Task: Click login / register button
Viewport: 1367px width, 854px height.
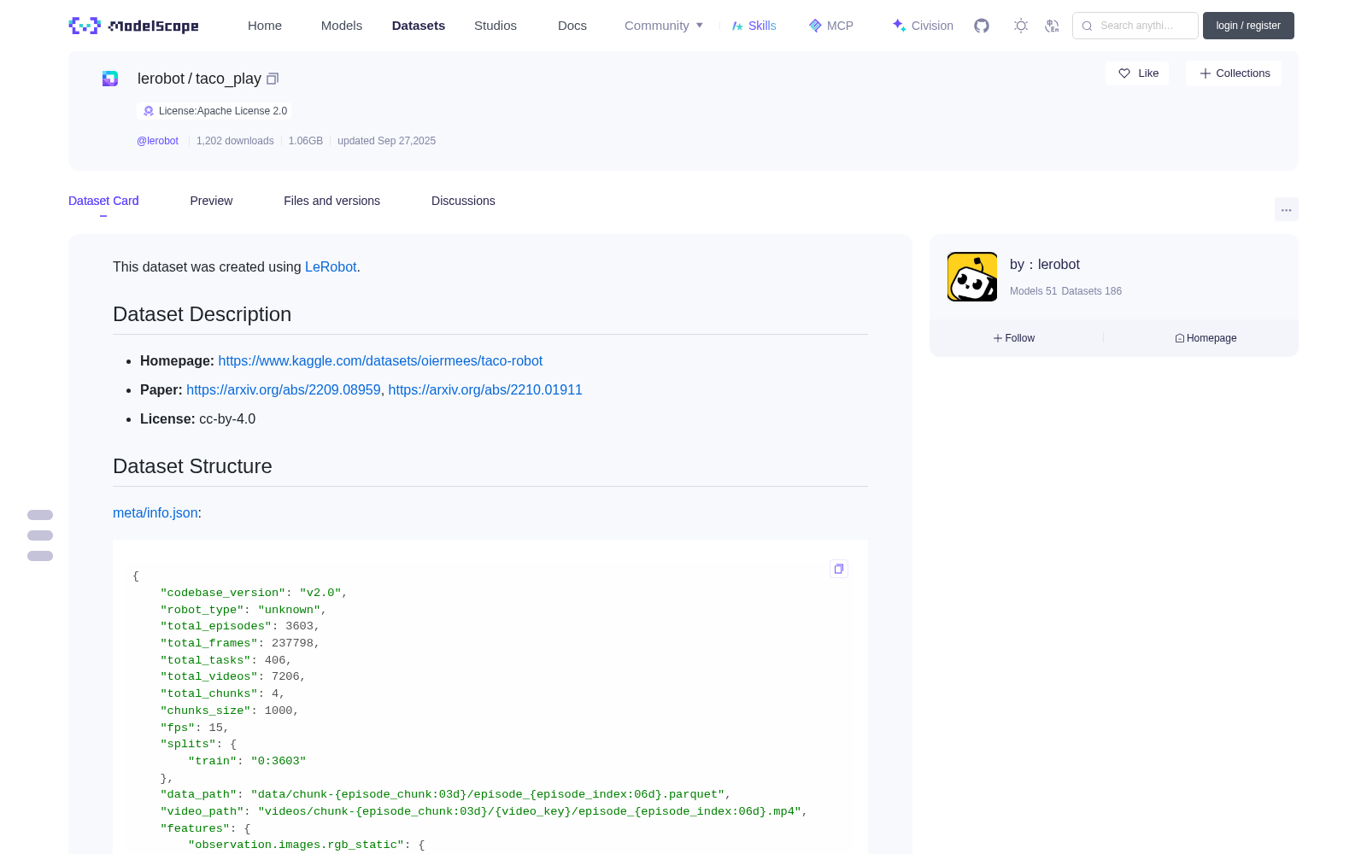Action: (x=1248, y=26)
